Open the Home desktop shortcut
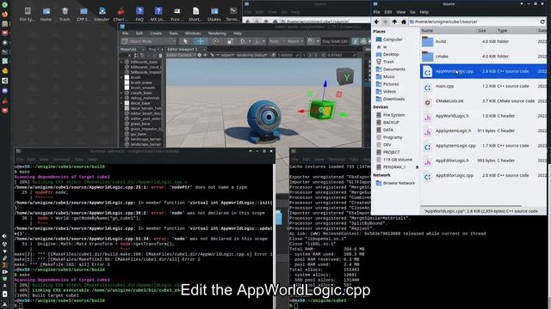Image resolution: width=551 pixels, height=309 pixels. (x=46, y=14)
